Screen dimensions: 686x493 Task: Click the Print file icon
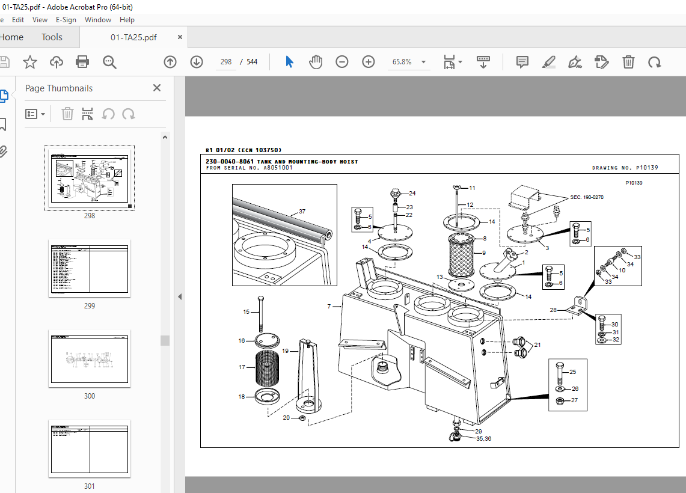click(82, 62)
